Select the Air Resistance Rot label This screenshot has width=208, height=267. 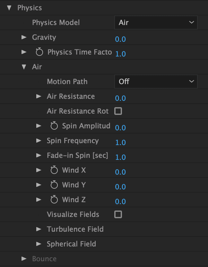click(x=78, y=111)
